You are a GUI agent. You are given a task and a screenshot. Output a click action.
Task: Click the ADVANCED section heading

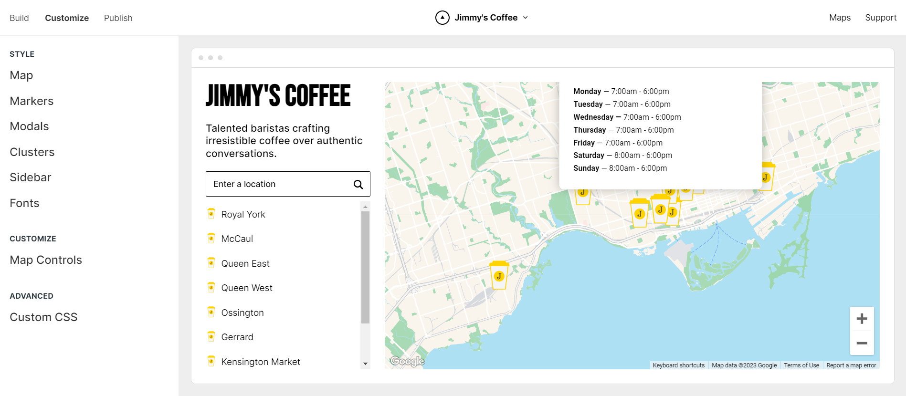point(32,296)
